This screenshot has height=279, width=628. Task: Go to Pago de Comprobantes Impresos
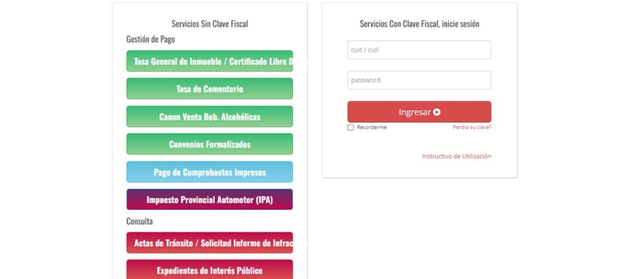[x=210, y=172]
